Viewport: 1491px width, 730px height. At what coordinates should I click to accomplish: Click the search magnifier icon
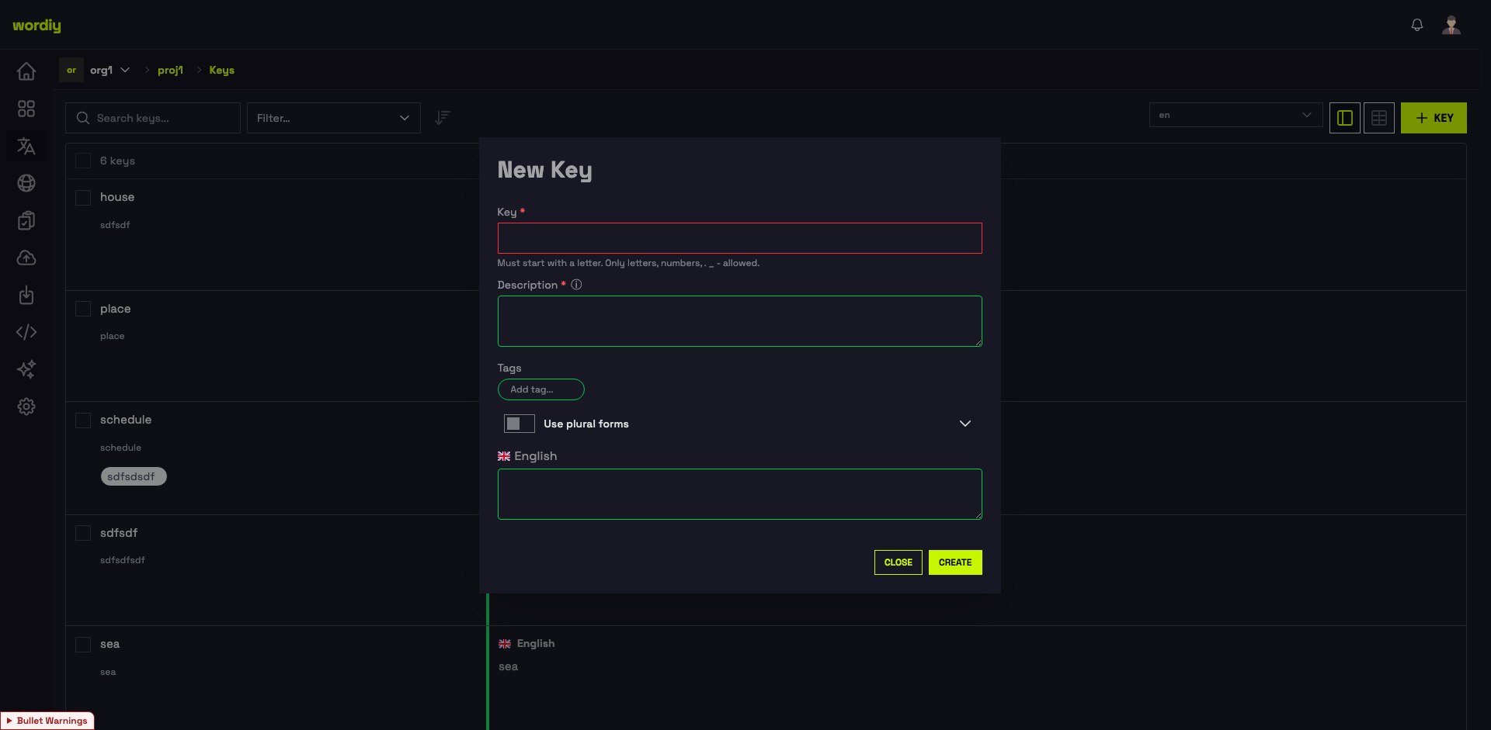coord(83,118)
